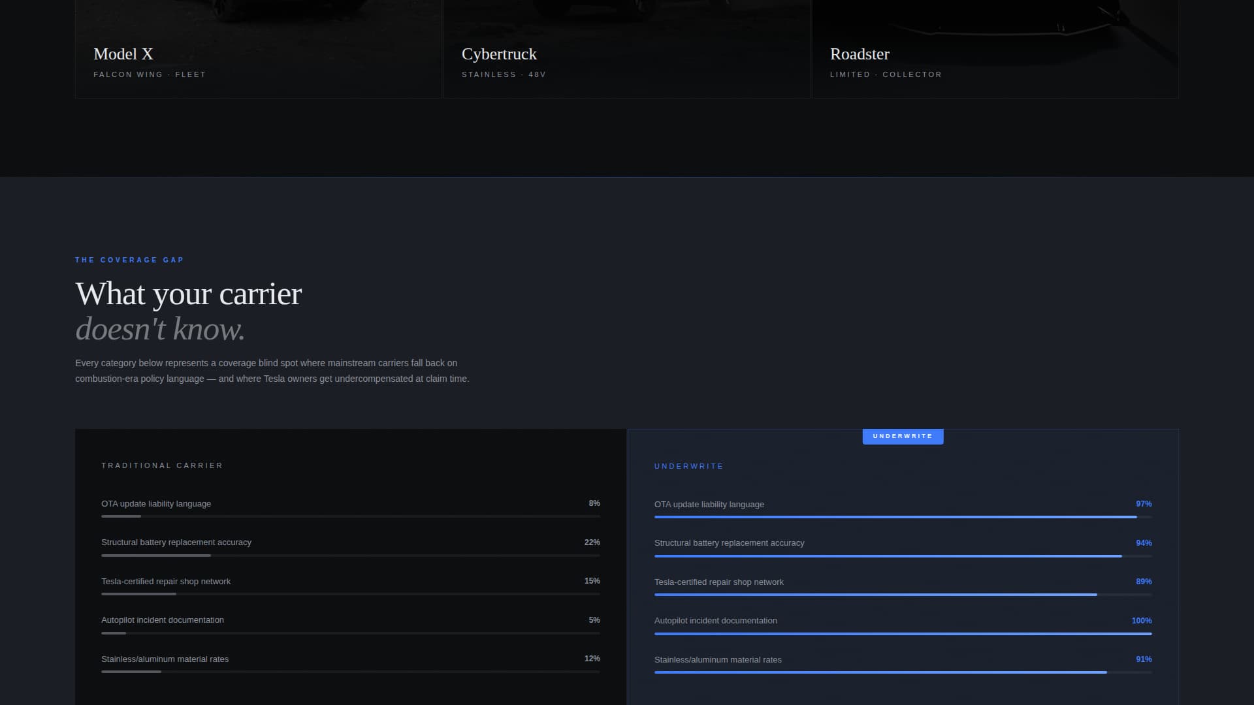This screenshot has width=1254, height=705.
Task: Click the 8% value in Traditional Carrier
Action: (x=594, y=503)
